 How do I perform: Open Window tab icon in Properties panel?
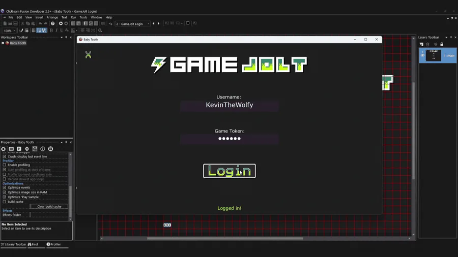[x=11, y=149]
